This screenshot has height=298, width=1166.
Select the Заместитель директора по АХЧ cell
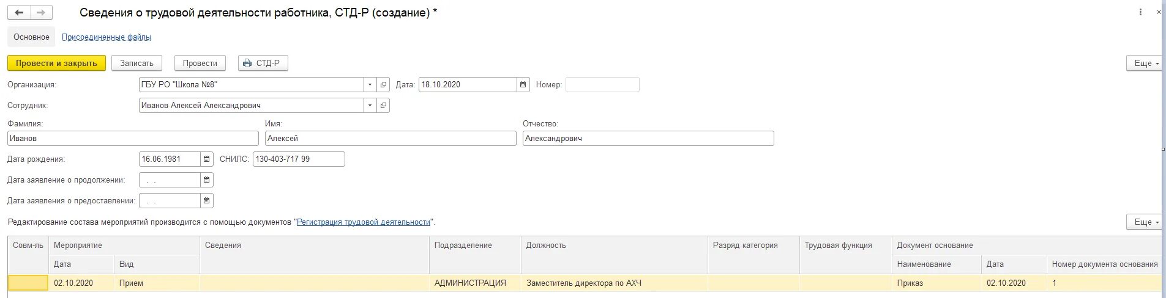615,283
